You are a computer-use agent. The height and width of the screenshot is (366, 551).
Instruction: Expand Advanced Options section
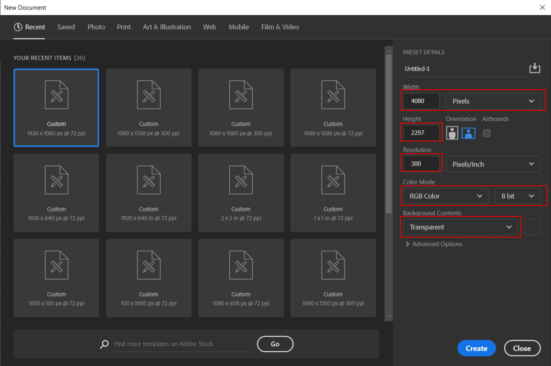[x=433, y=244]
